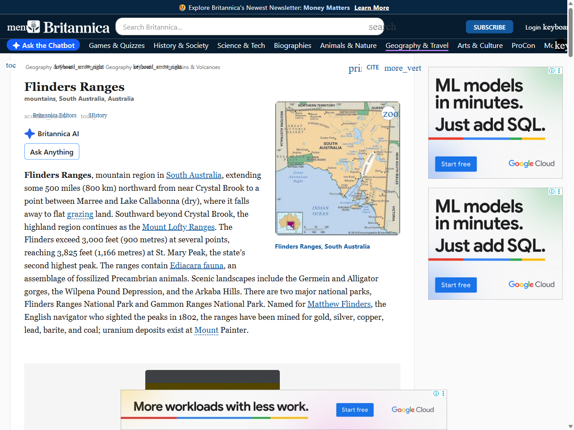This screenshot has width=574, height=430.
Task: Open Games & Quizzes menu
Action: [x=117, y=45]
